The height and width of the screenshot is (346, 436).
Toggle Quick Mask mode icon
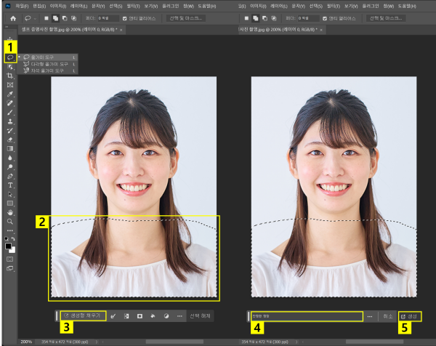(x=10, y=258)
